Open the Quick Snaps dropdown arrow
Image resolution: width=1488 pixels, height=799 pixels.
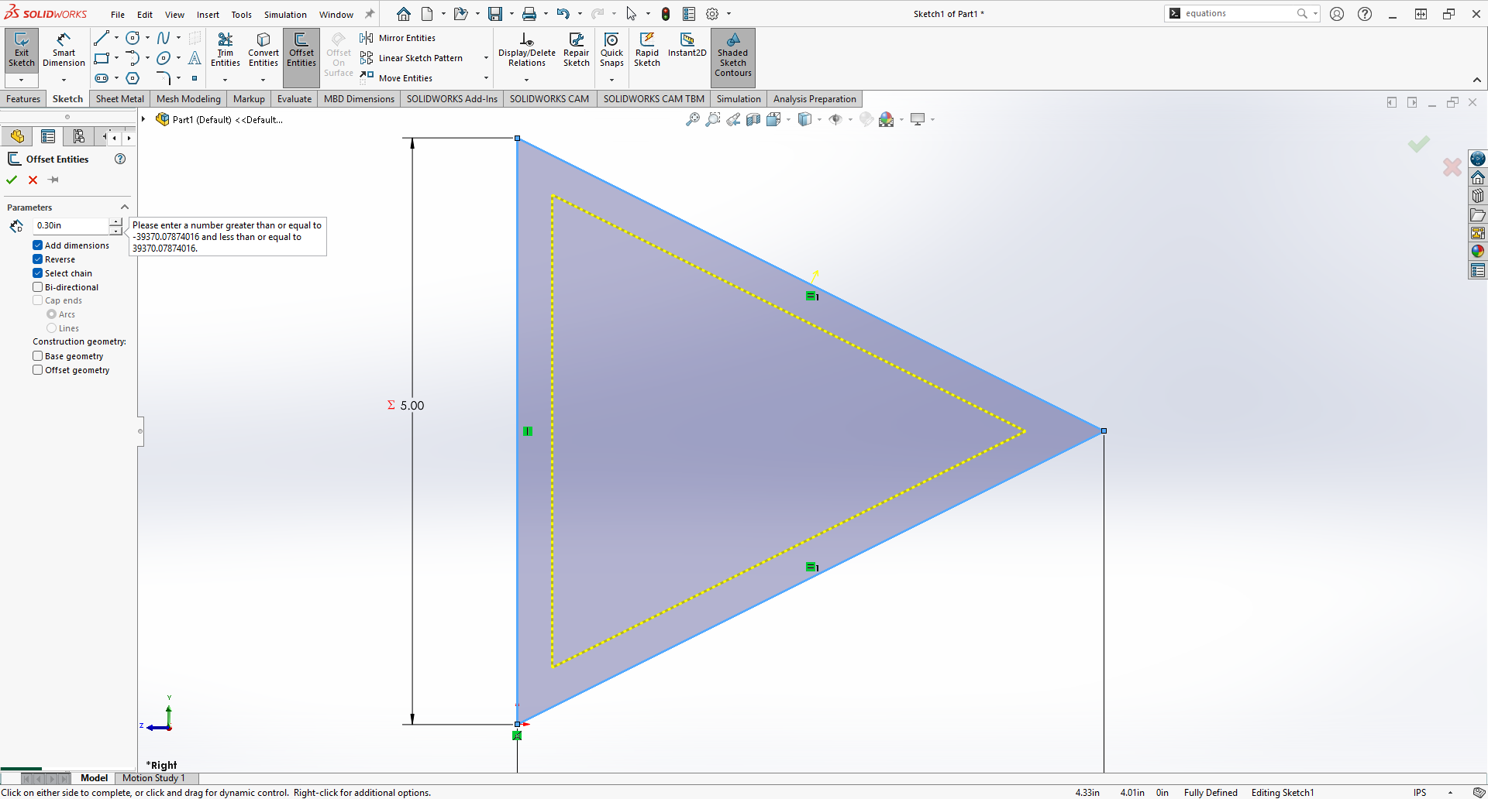point(611,80)
